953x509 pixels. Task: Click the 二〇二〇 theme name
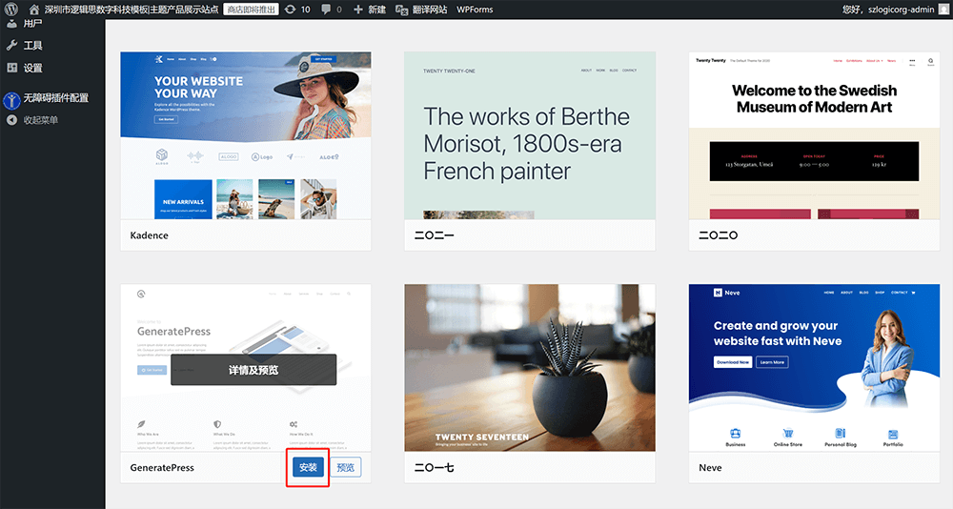(x=719, y=235)
